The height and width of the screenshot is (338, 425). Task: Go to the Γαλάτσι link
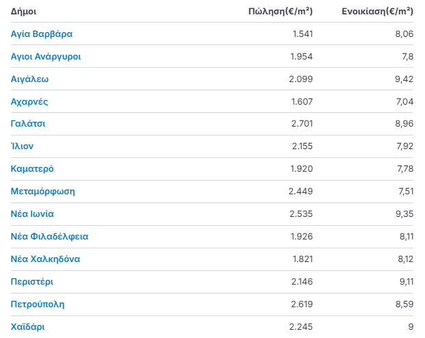[28, 124]
